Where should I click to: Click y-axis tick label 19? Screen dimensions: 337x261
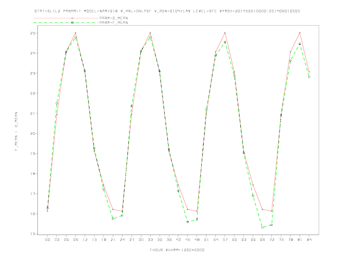coord(33,154)
